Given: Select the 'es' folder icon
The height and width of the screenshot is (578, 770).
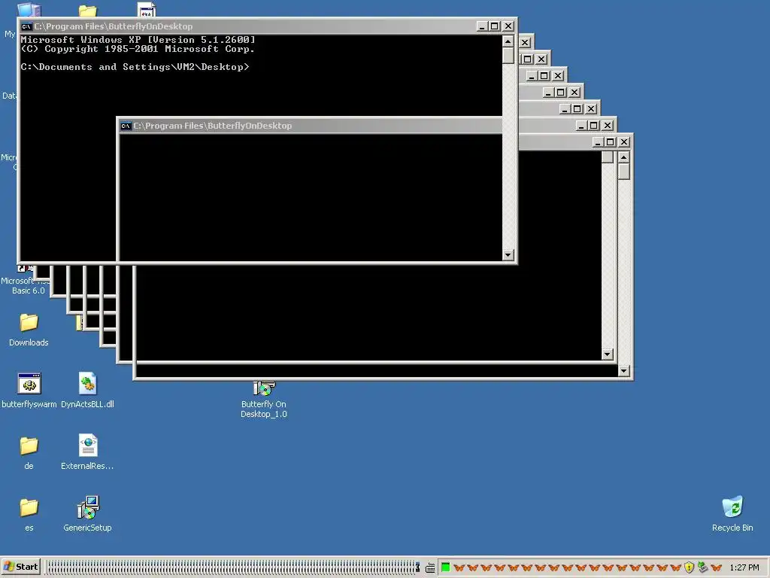Looking at the screenshot, I should [x=29, y=508].
